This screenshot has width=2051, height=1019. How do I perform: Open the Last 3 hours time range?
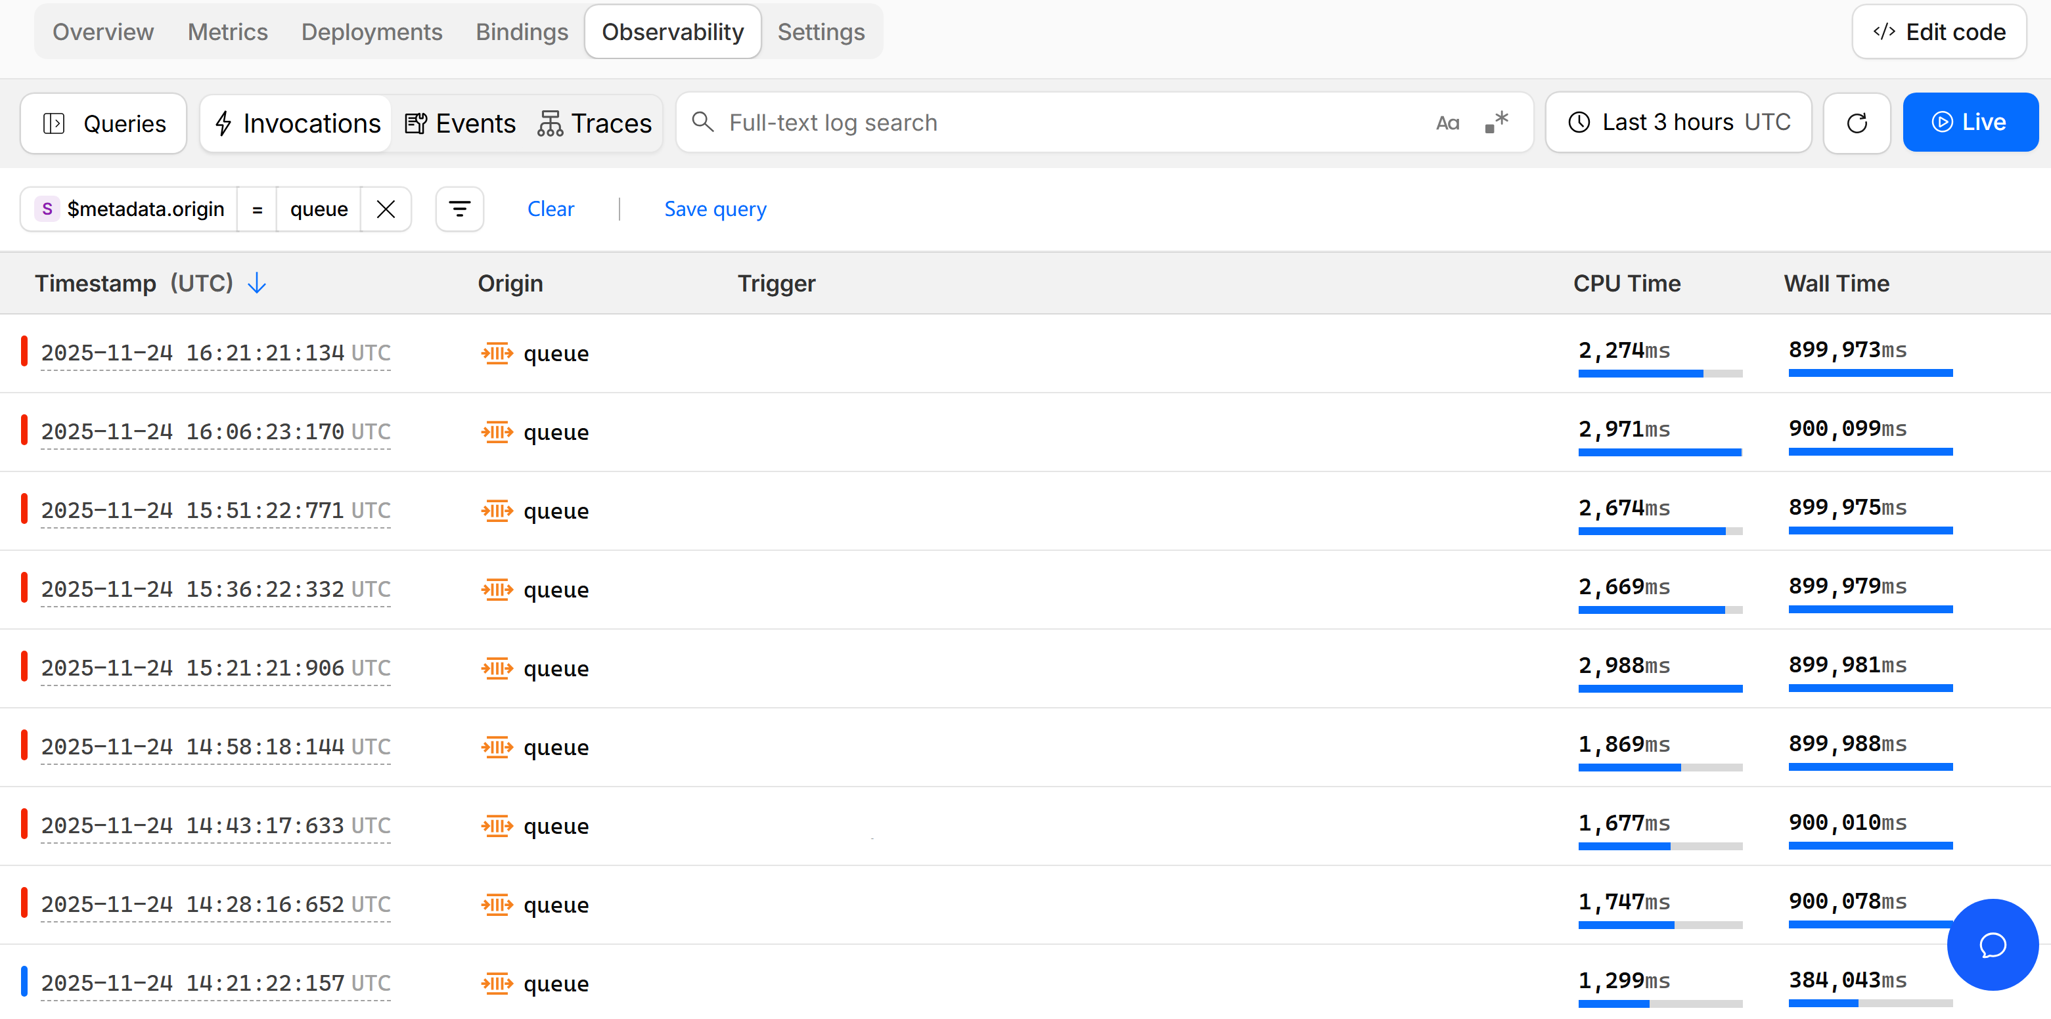coord(1679,123)
